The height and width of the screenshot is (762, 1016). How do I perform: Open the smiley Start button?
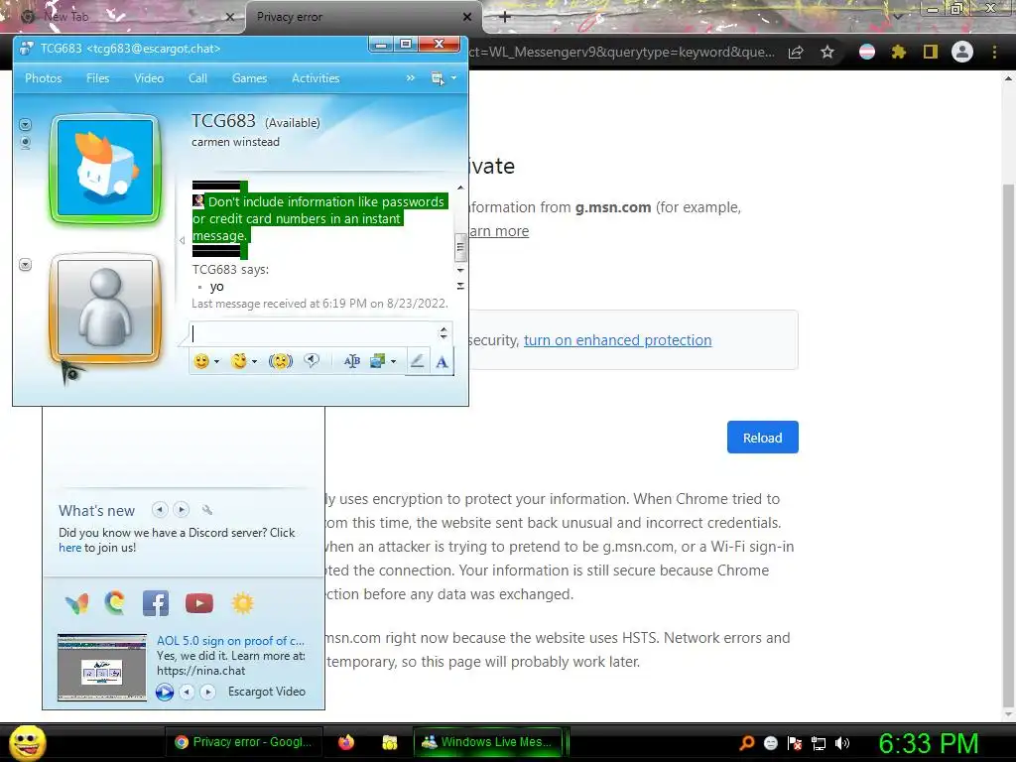pyautogui.click(x=28, y=742)
